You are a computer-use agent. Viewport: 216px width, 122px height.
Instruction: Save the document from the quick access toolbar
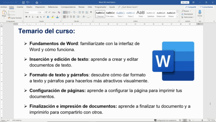[23, 2]
